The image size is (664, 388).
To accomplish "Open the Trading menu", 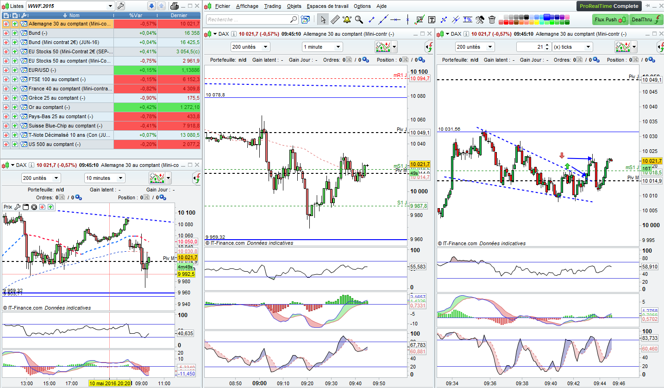I will point(272,6).
